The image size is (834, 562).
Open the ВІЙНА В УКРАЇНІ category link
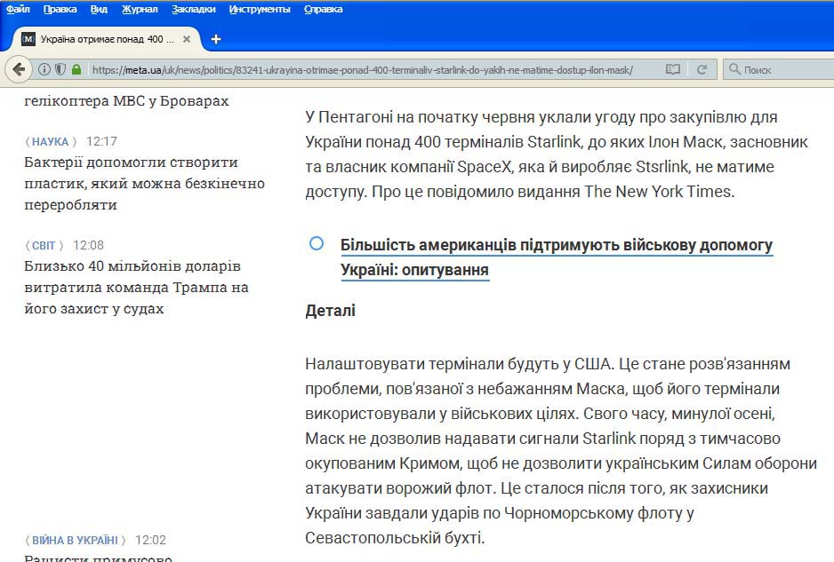[75, 540]
